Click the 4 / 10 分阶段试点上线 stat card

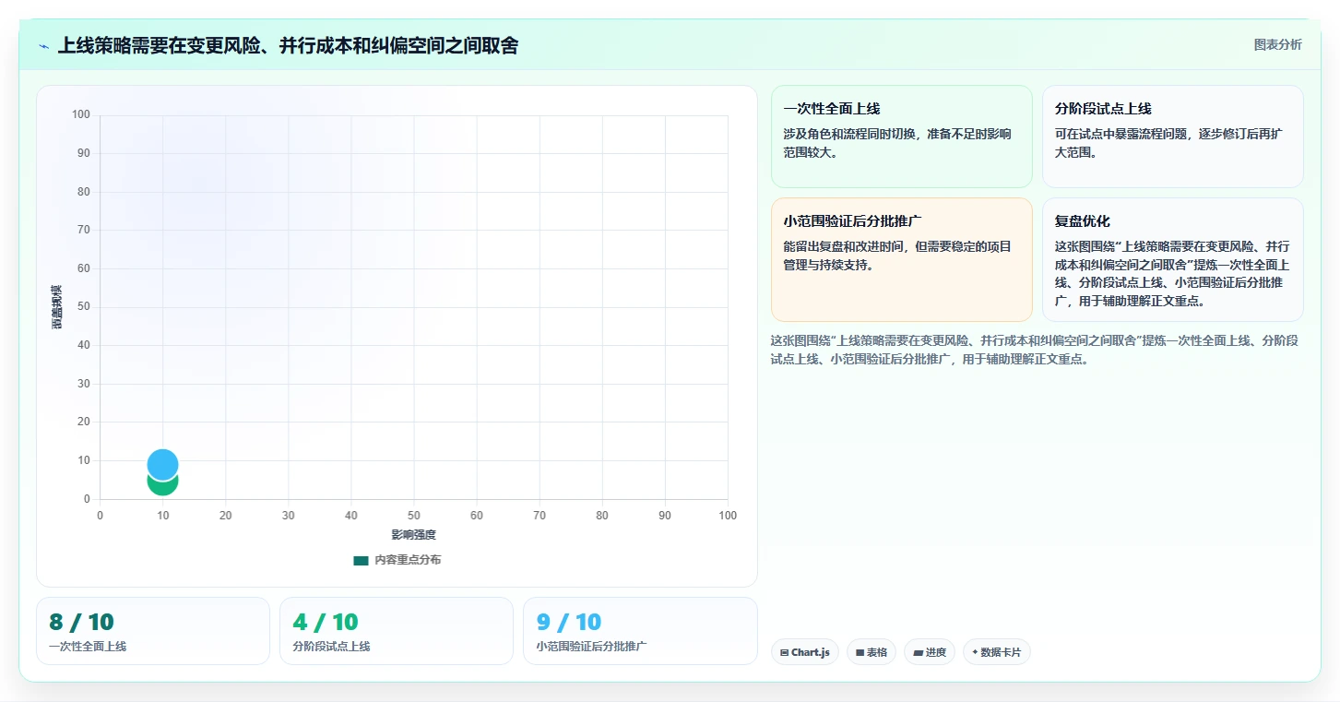[x=397, y=631]
